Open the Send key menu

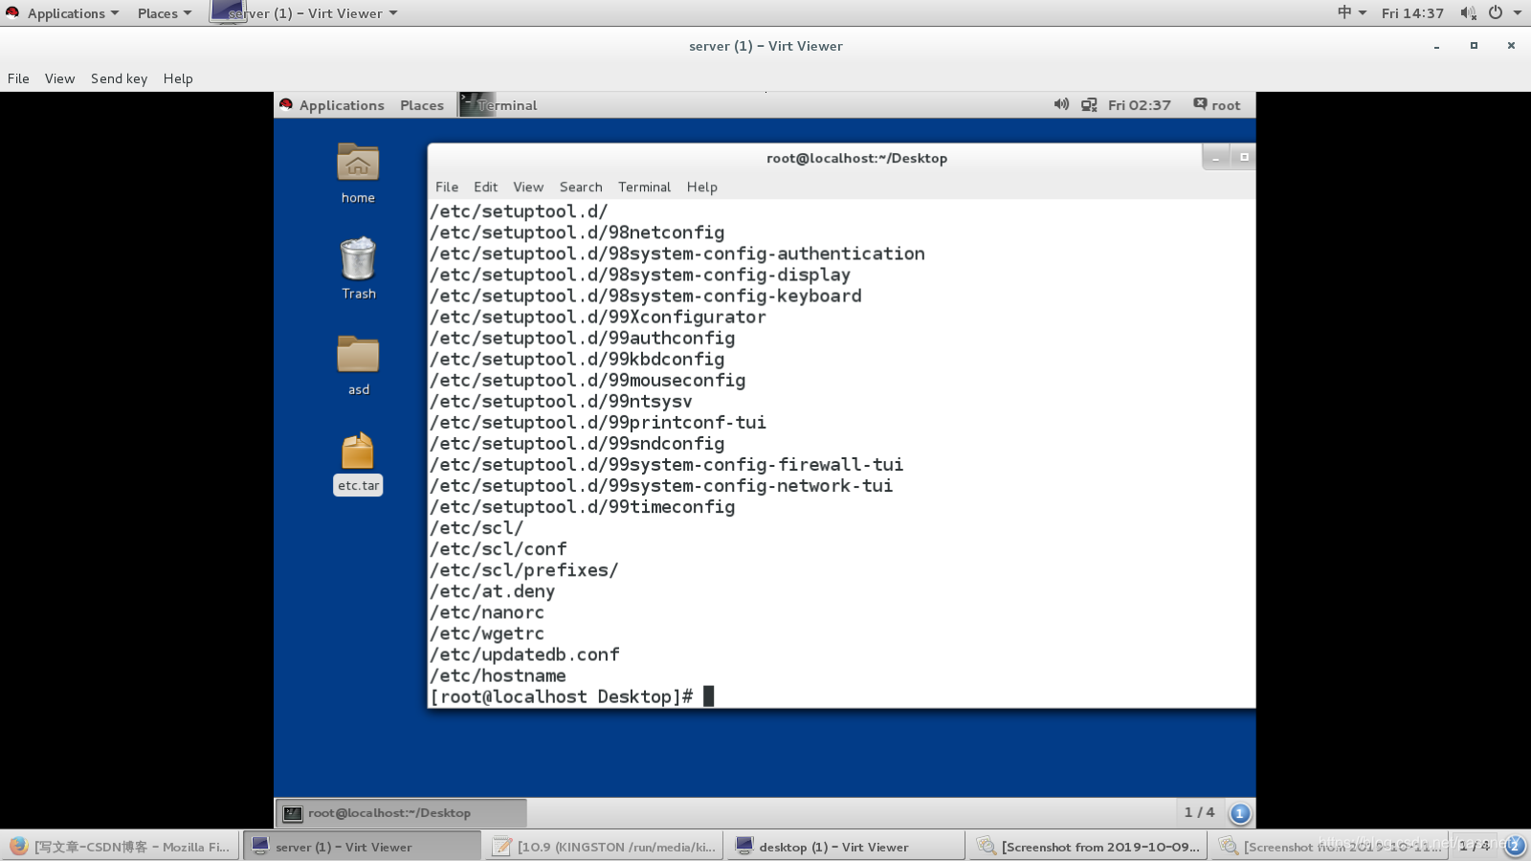tap(119, 78)
